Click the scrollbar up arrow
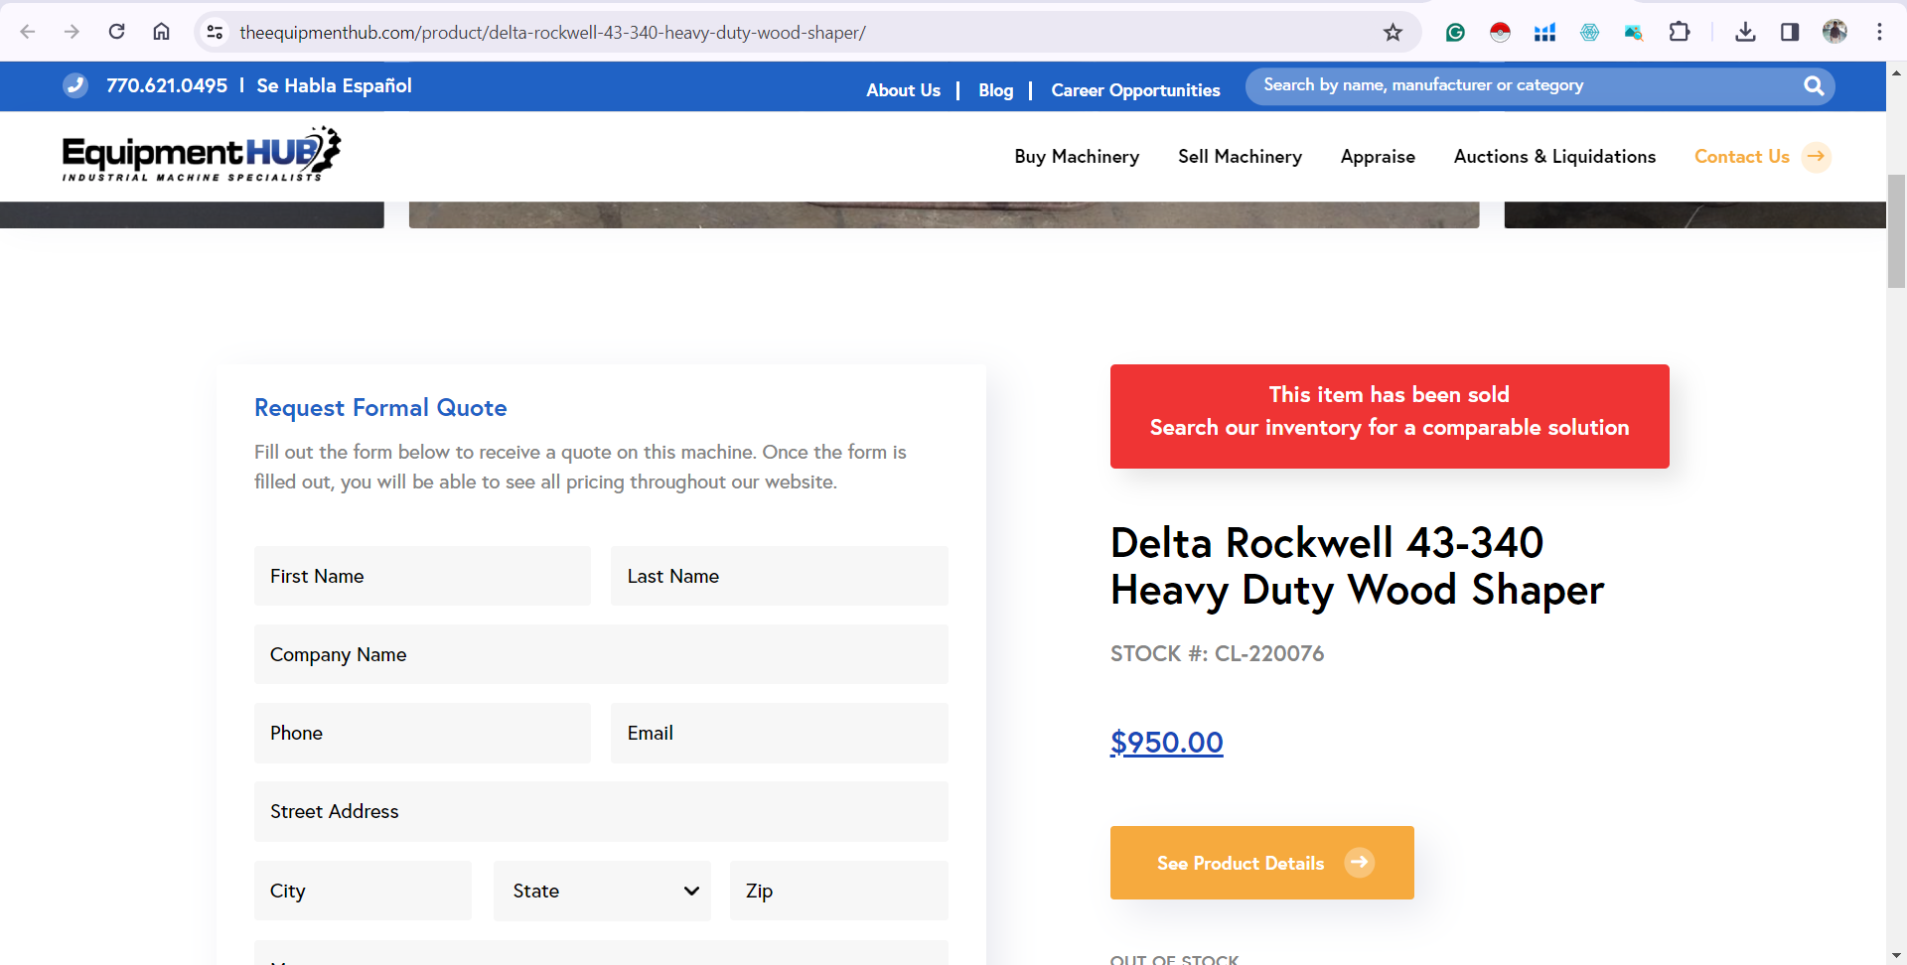This screenshot has height=965, width=1907. (x=1896, y=71)
